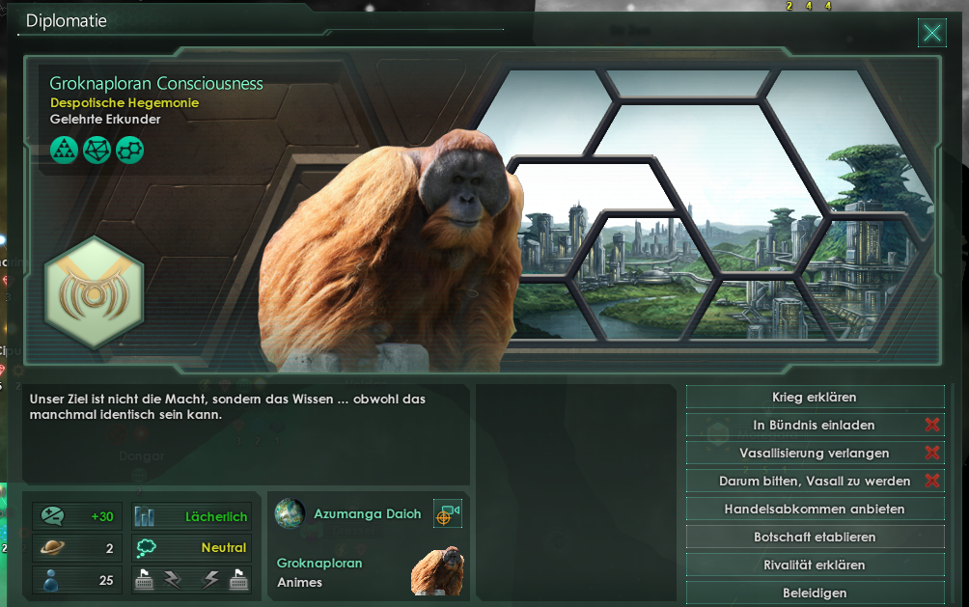Click the Groknaploran species portrait thumbnail
969x607 pixels.
(x=437, y=571)
